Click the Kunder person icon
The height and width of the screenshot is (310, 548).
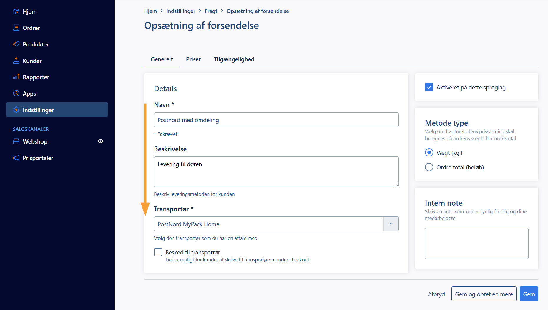pyautogui.click(x=16, y=61)
